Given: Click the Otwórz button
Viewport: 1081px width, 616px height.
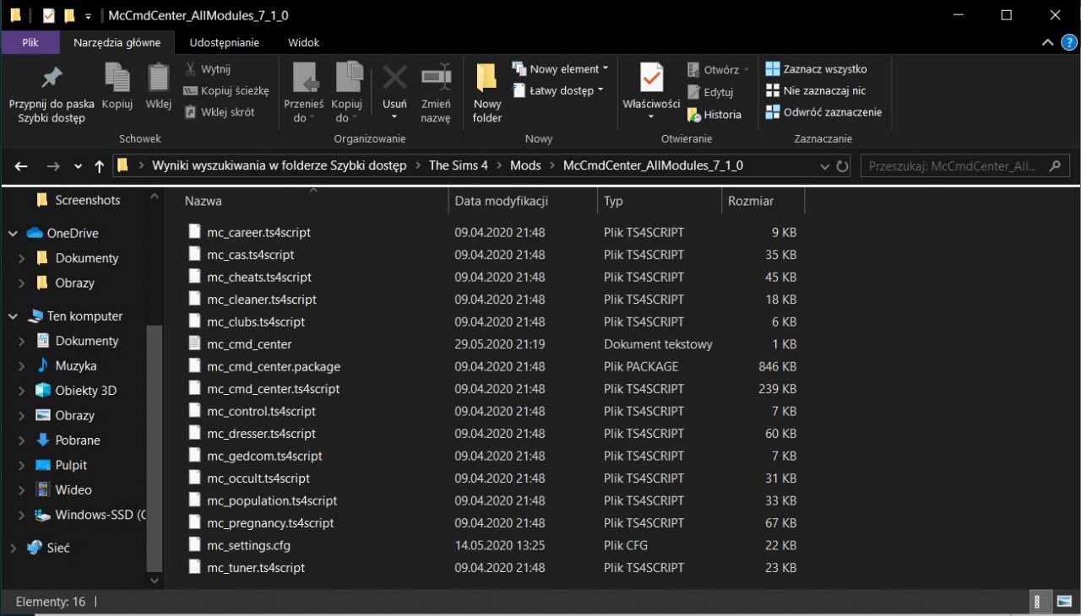Looking at the screenshot, I should [718, 70].
